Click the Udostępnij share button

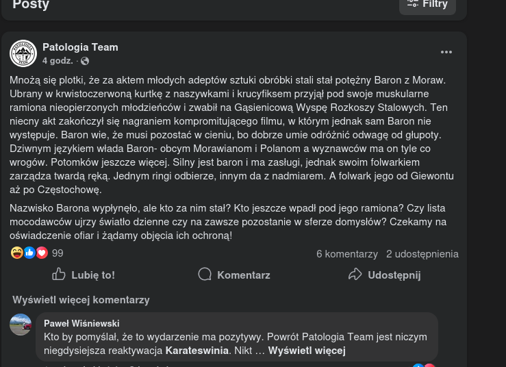[384, 275]
